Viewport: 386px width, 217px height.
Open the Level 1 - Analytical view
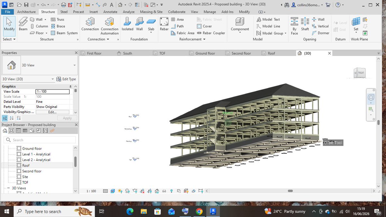36,154
